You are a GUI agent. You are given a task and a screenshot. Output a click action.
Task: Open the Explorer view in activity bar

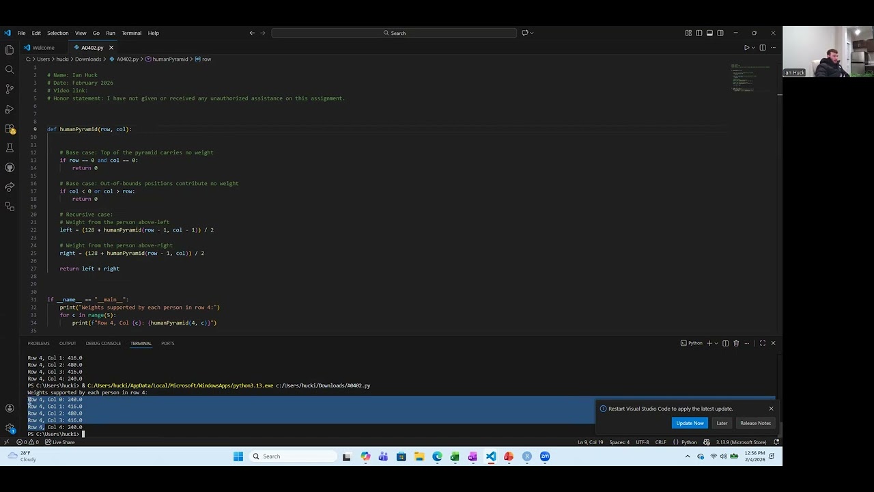[x=10, y=50]
